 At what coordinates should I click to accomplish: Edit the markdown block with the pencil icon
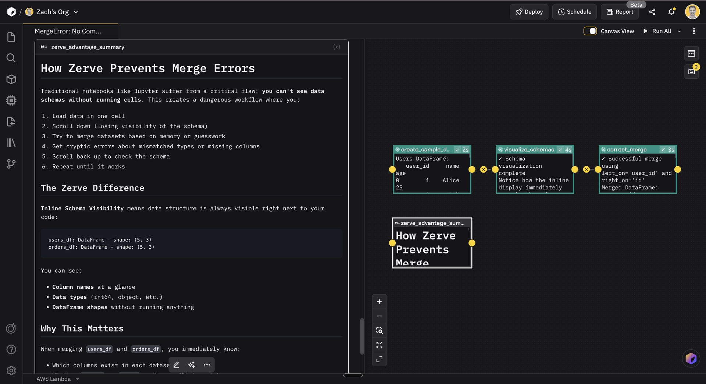pos(176,365)
